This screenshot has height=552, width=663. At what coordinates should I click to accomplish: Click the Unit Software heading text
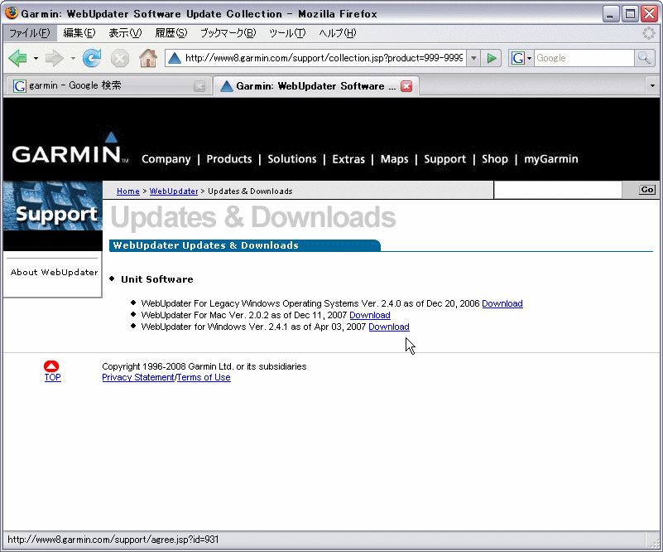157,279
